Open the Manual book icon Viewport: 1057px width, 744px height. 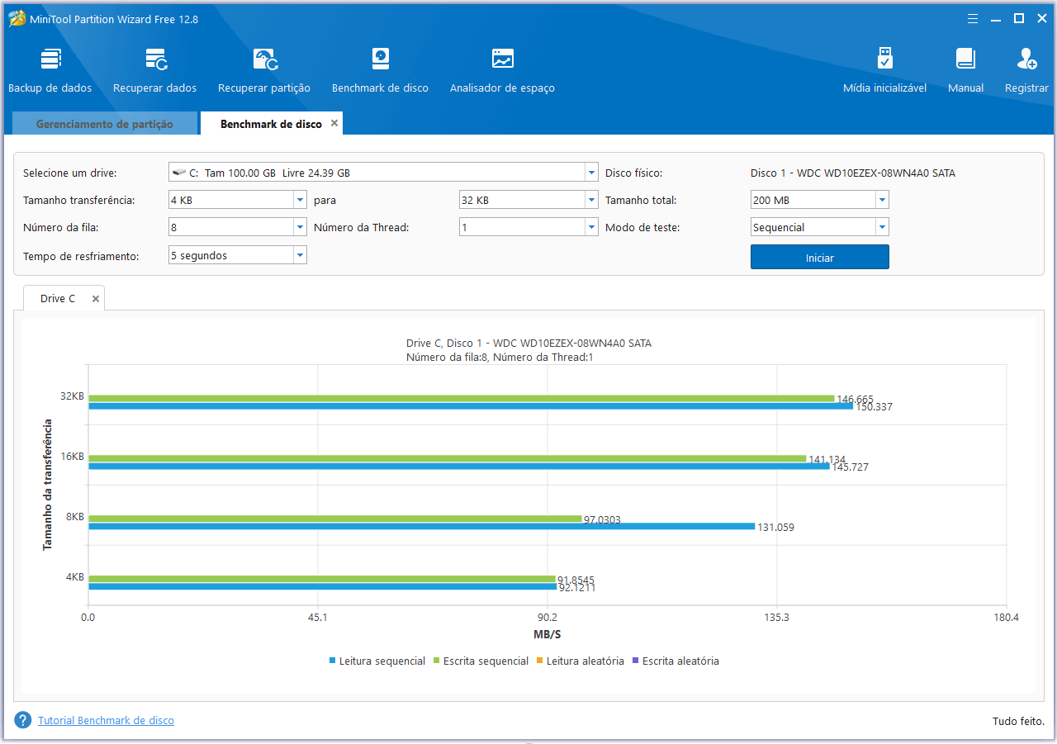[965, 59]
